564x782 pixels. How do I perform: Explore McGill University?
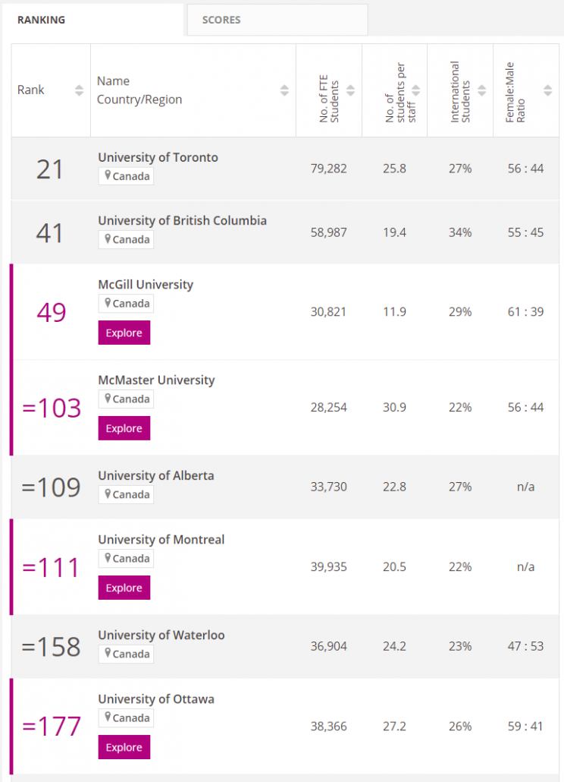124,333
